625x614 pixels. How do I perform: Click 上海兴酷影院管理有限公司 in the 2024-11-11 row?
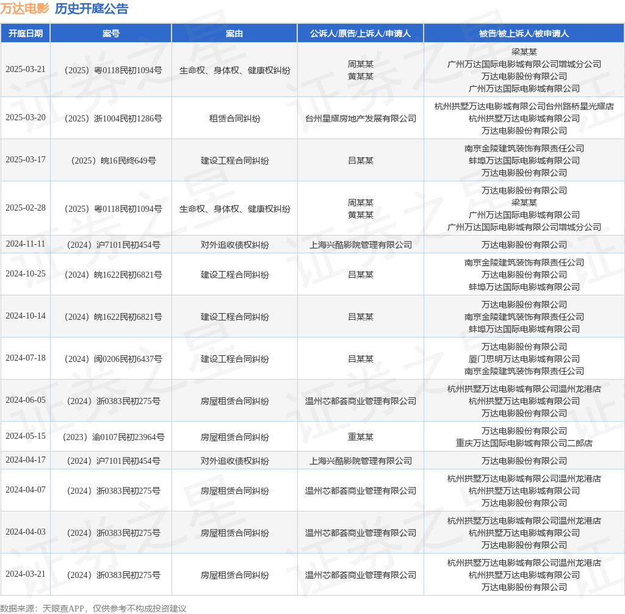pyautogui.click(x=360, y=245)
